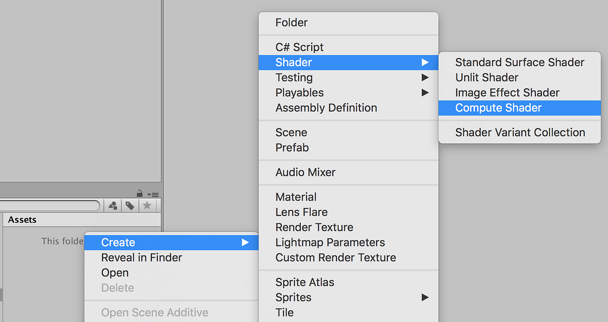The width and height of the screenshot is (608, 322).
Task: Choose Standard Surface Shader
Action: click(x=519, y=62)
